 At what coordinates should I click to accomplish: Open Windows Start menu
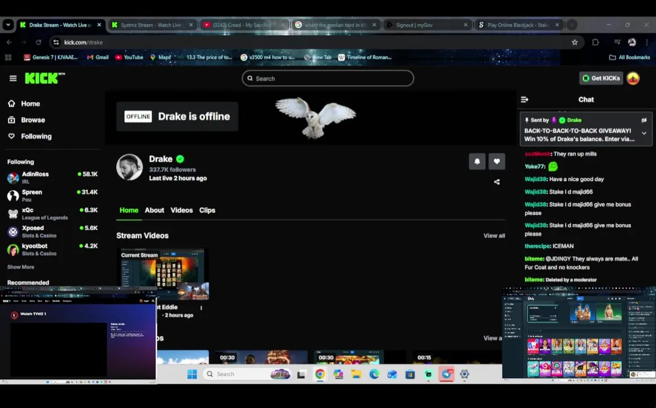pos(192,374)
